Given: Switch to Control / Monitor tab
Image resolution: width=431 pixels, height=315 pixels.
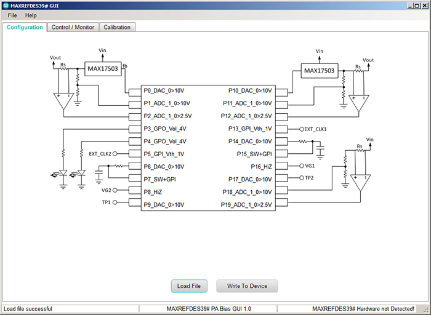Looking at the screenshot, I should point(73,27).
